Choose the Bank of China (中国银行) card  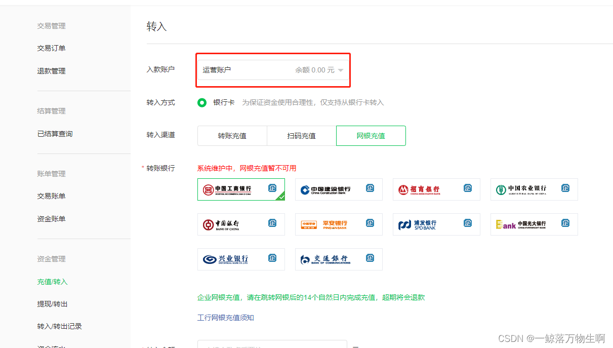(241, 224)
